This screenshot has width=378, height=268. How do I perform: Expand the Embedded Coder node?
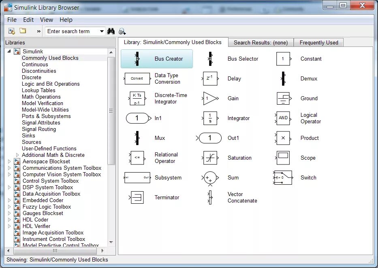pyautogui.click(x=9, y=200)
